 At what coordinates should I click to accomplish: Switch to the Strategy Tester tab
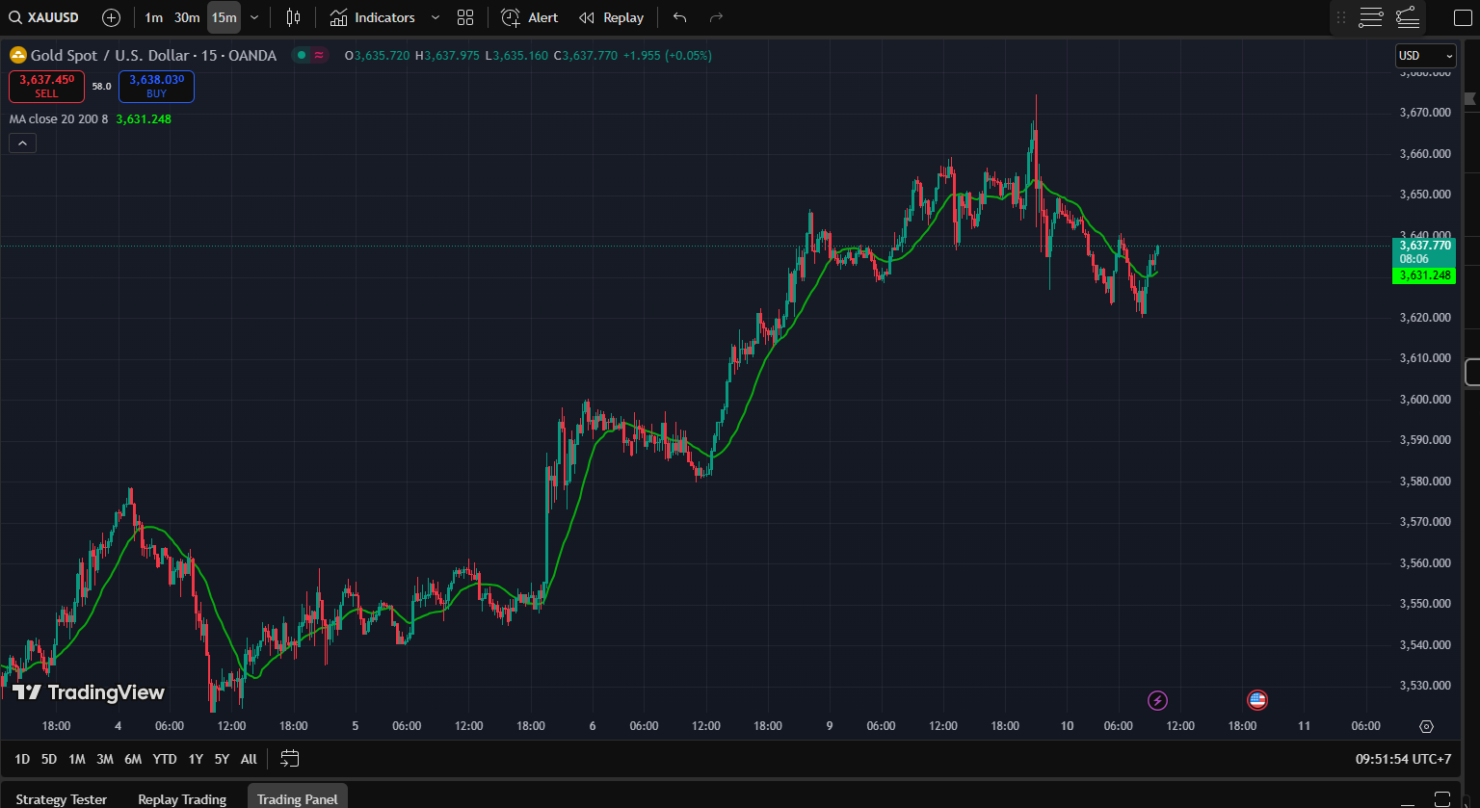pos(62,799)
